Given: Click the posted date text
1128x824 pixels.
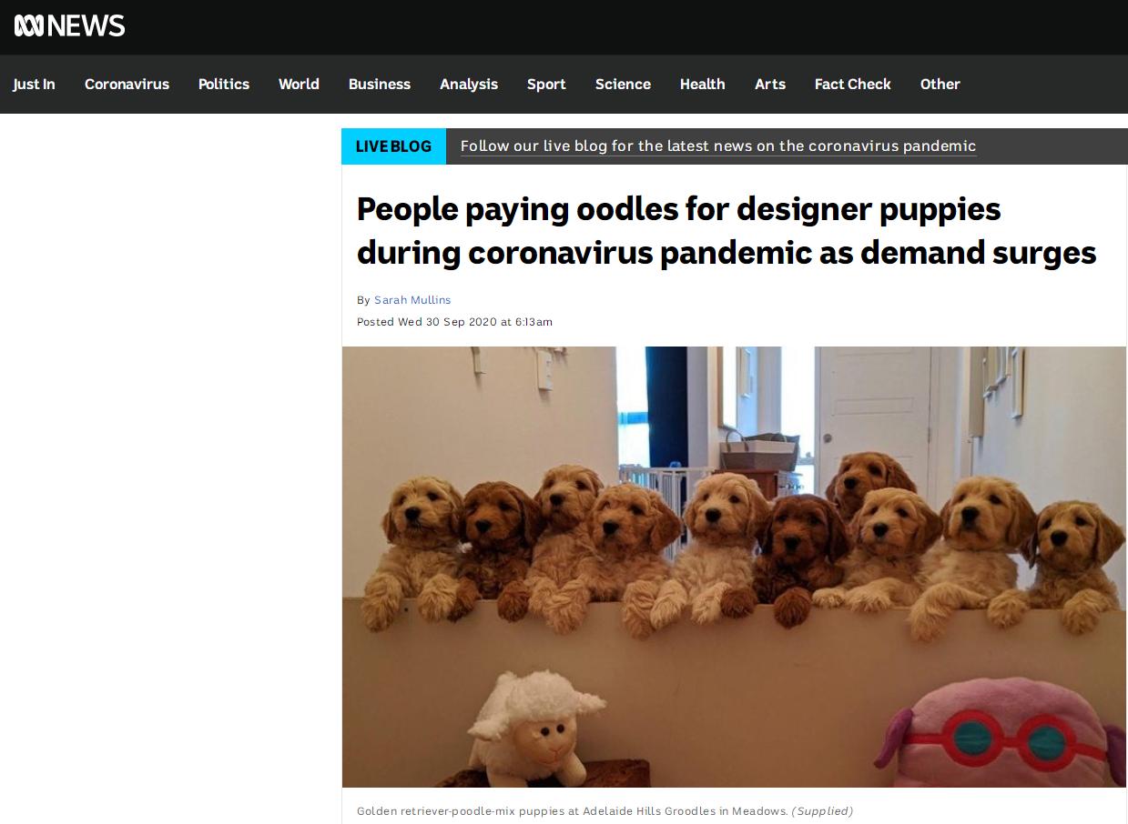Looking at the screenshot, I should coord(454,322).
